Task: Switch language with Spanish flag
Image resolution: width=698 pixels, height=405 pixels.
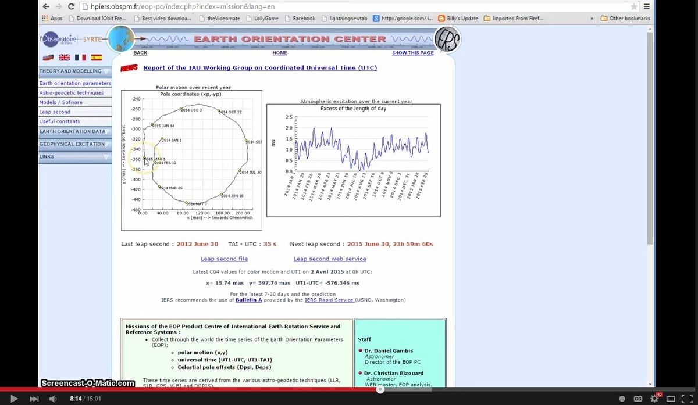Action: (96, 58)
